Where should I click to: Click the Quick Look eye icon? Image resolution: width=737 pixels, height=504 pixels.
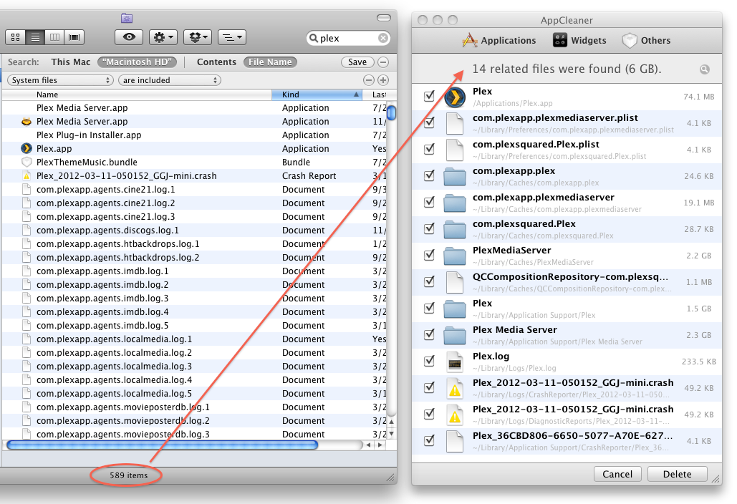click(x=129, y=37)
